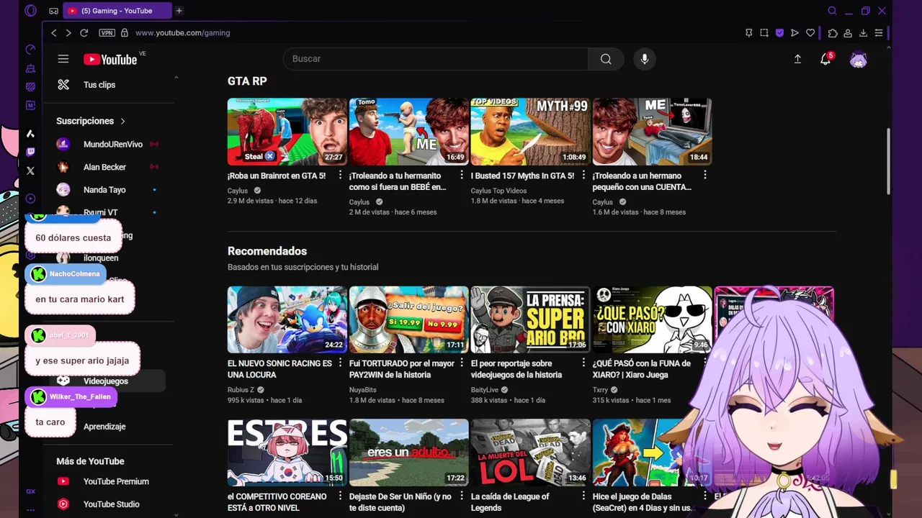This screenshot has width=922, height=518.
Task: Open the easy setup sliders menu
Action: [x=879, y=33]
